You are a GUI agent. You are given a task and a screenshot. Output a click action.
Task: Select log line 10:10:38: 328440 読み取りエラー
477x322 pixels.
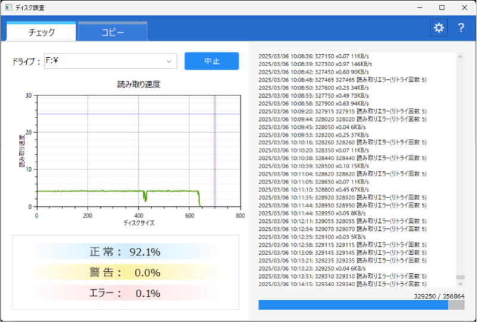pos(342,158)
